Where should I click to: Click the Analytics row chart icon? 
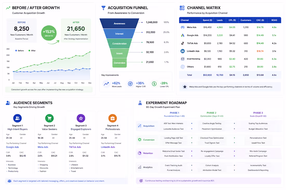140,167
